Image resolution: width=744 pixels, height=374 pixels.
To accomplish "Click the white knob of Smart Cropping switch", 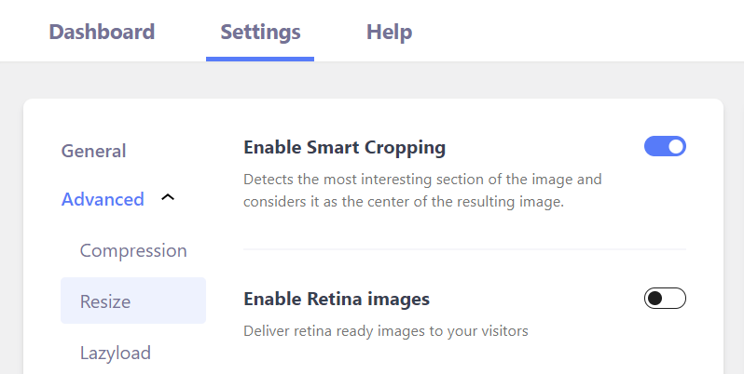I will tap(676, 146).
